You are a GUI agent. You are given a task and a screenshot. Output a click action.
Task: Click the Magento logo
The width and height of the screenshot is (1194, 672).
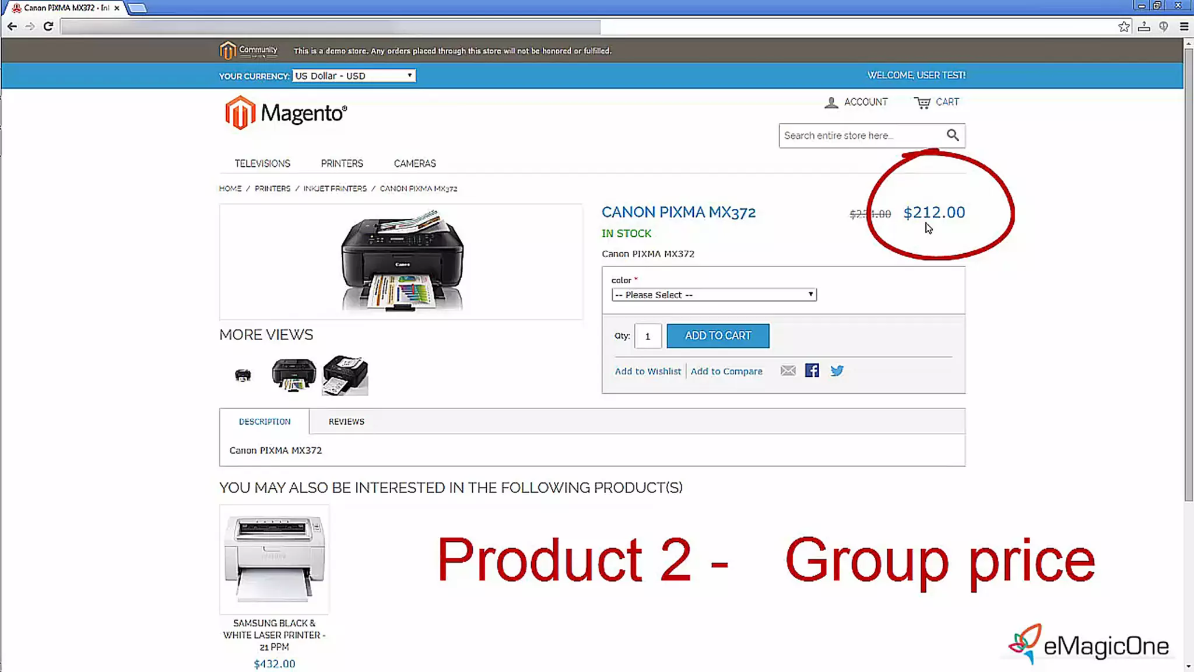286,113
